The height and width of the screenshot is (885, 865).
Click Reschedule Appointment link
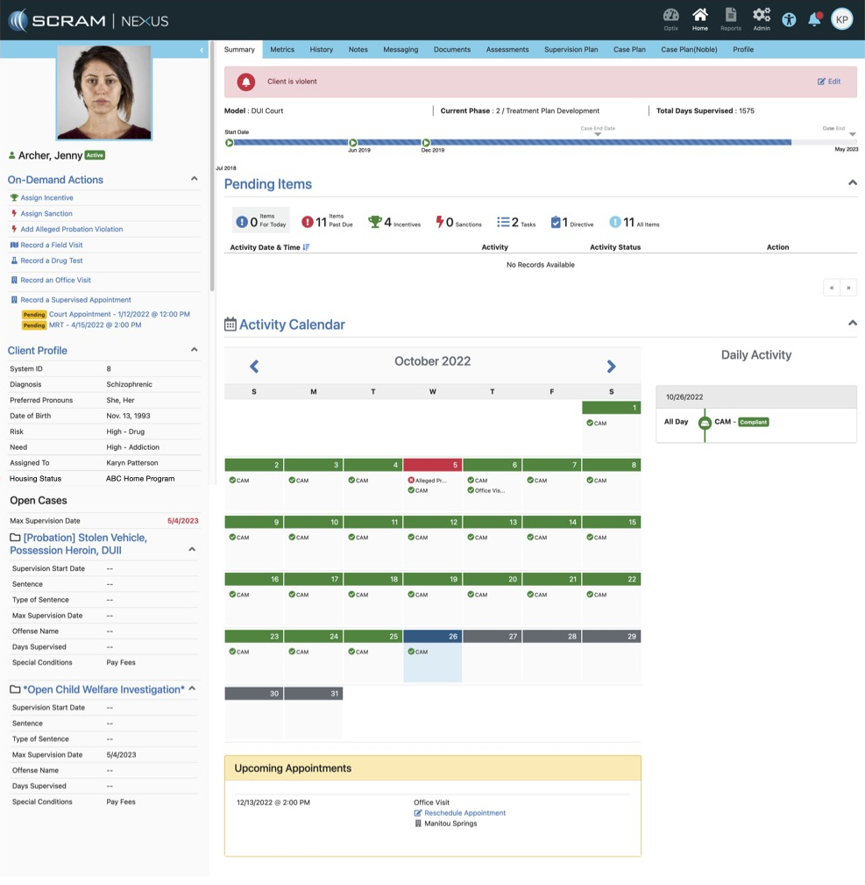tap(464, 813)
